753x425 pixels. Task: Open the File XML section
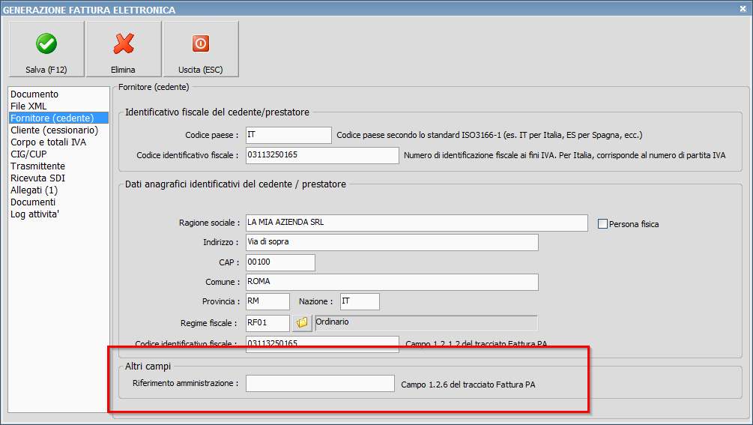[28, 106]
